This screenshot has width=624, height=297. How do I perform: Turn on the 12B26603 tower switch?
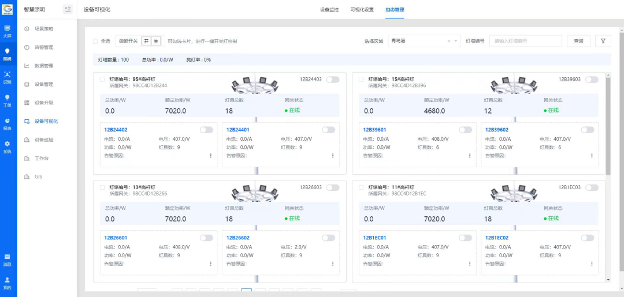(x=332, y=187)
